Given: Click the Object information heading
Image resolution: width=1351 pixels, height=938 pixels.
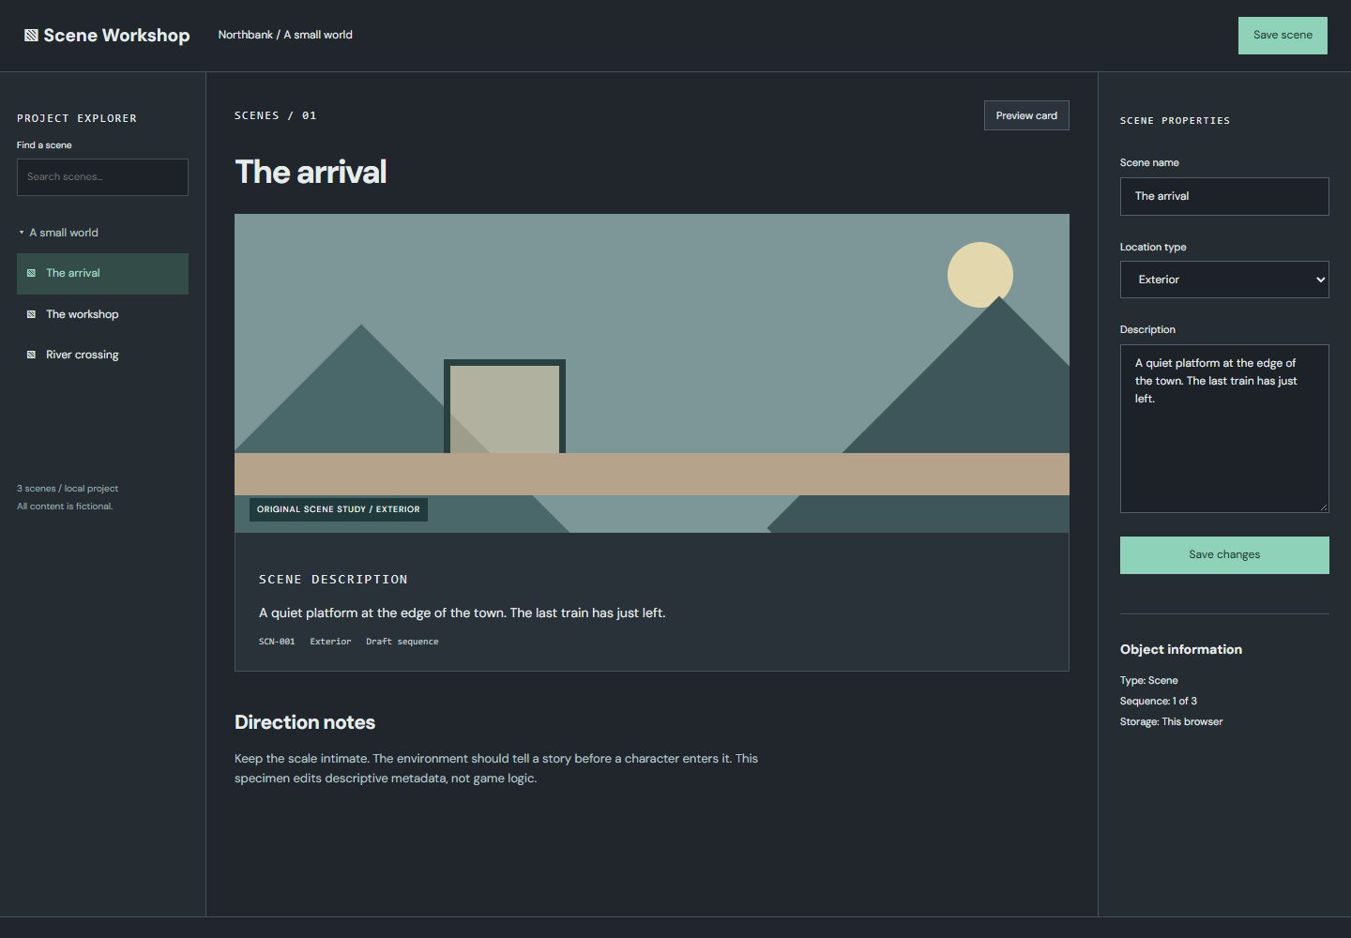Looking at the screenshot, I should click(x=1181, y=649).
